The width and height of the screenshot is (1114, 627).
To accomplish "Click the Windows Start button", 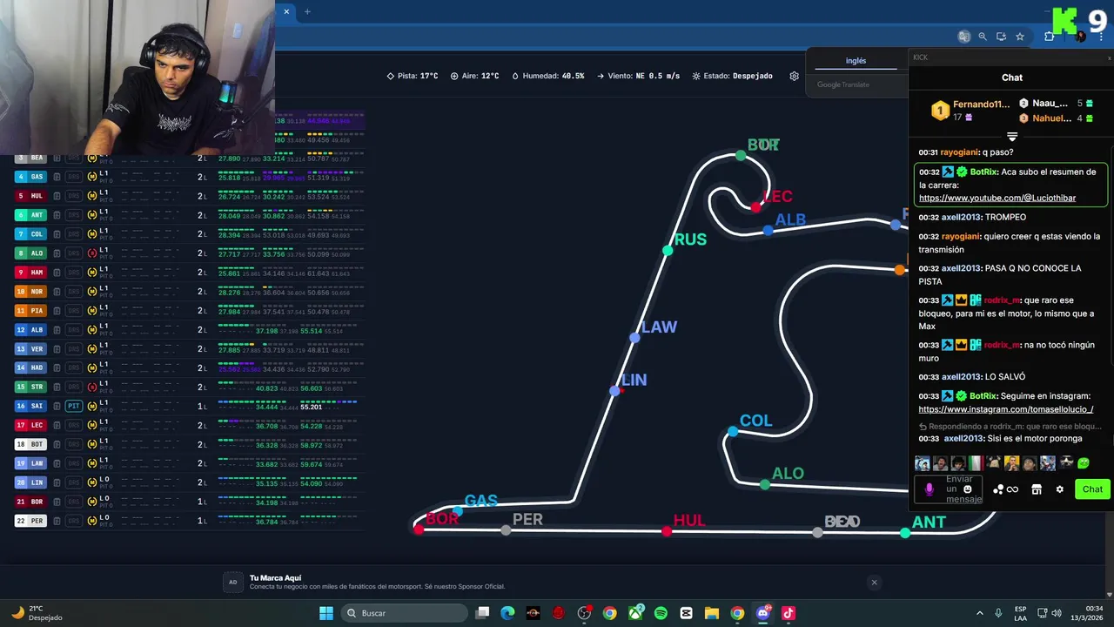I will coord(326,613).
